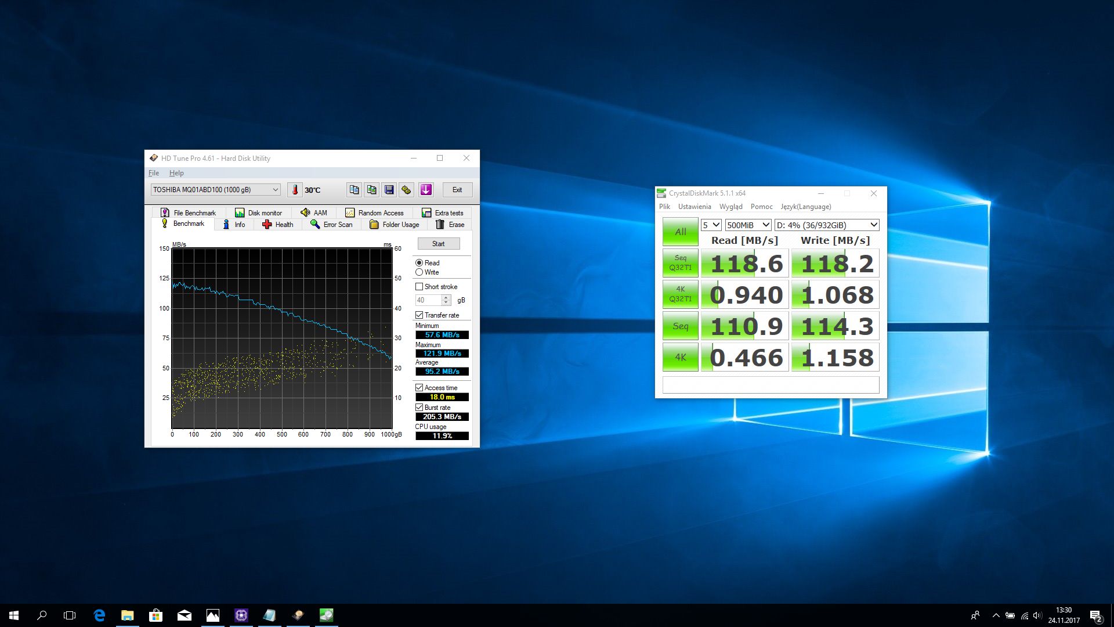Image resolution: width=1114 pixels, height=627 pixels.
Task: Click the short stroke gB spinner field
Action: 428,300
